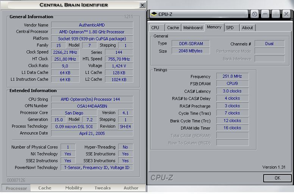Screen dimensions: 294x194
Task: Click the Clock Speed value 2266,21 MHz
Action: point(65,52)
